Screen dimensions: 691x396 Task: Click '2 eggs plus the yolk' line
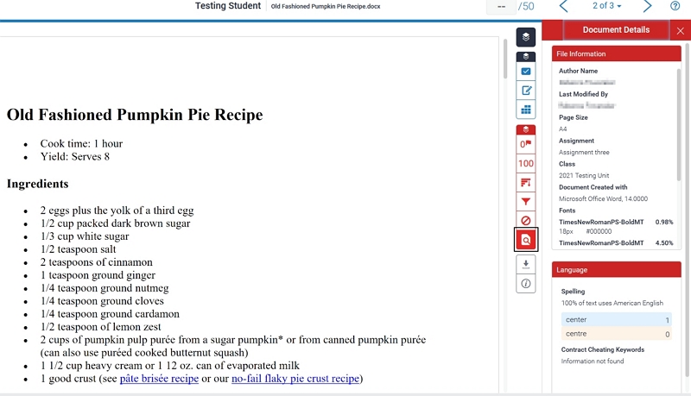pyautogui.click(x=117, y=211)
